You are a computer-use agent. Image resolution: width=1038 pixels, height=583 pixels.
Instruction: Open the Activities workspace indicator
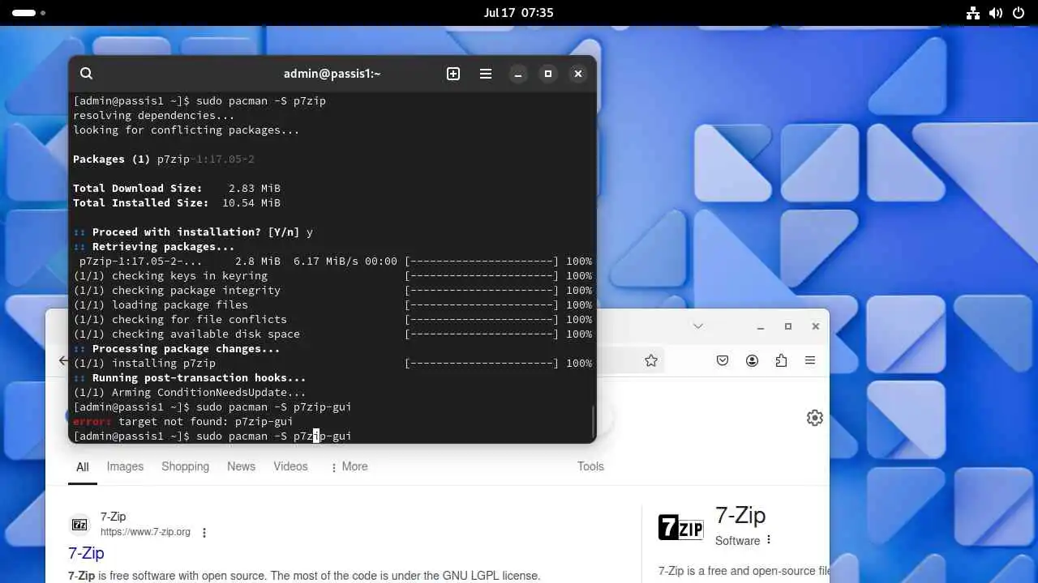[x=28, y=13]
